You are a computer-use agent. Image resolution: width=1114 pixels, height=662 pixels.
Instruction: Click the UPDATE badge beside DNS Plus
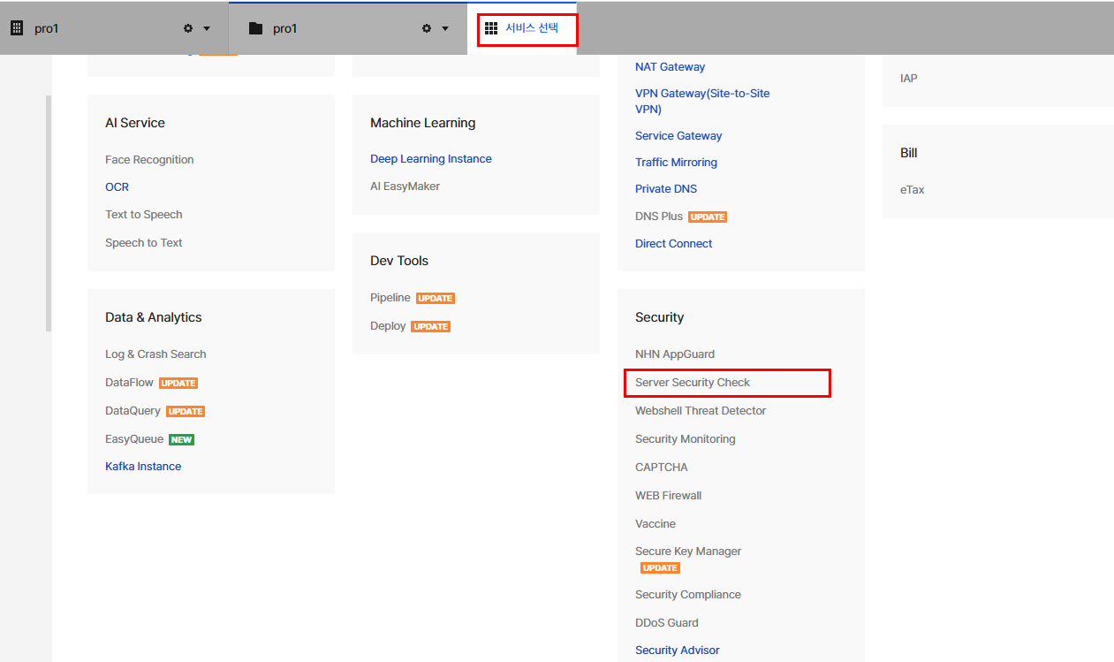[x=708, y=217]
